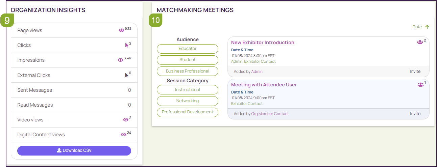
Task: Click the eye icon beside Page views
Action: click(121, 30)
